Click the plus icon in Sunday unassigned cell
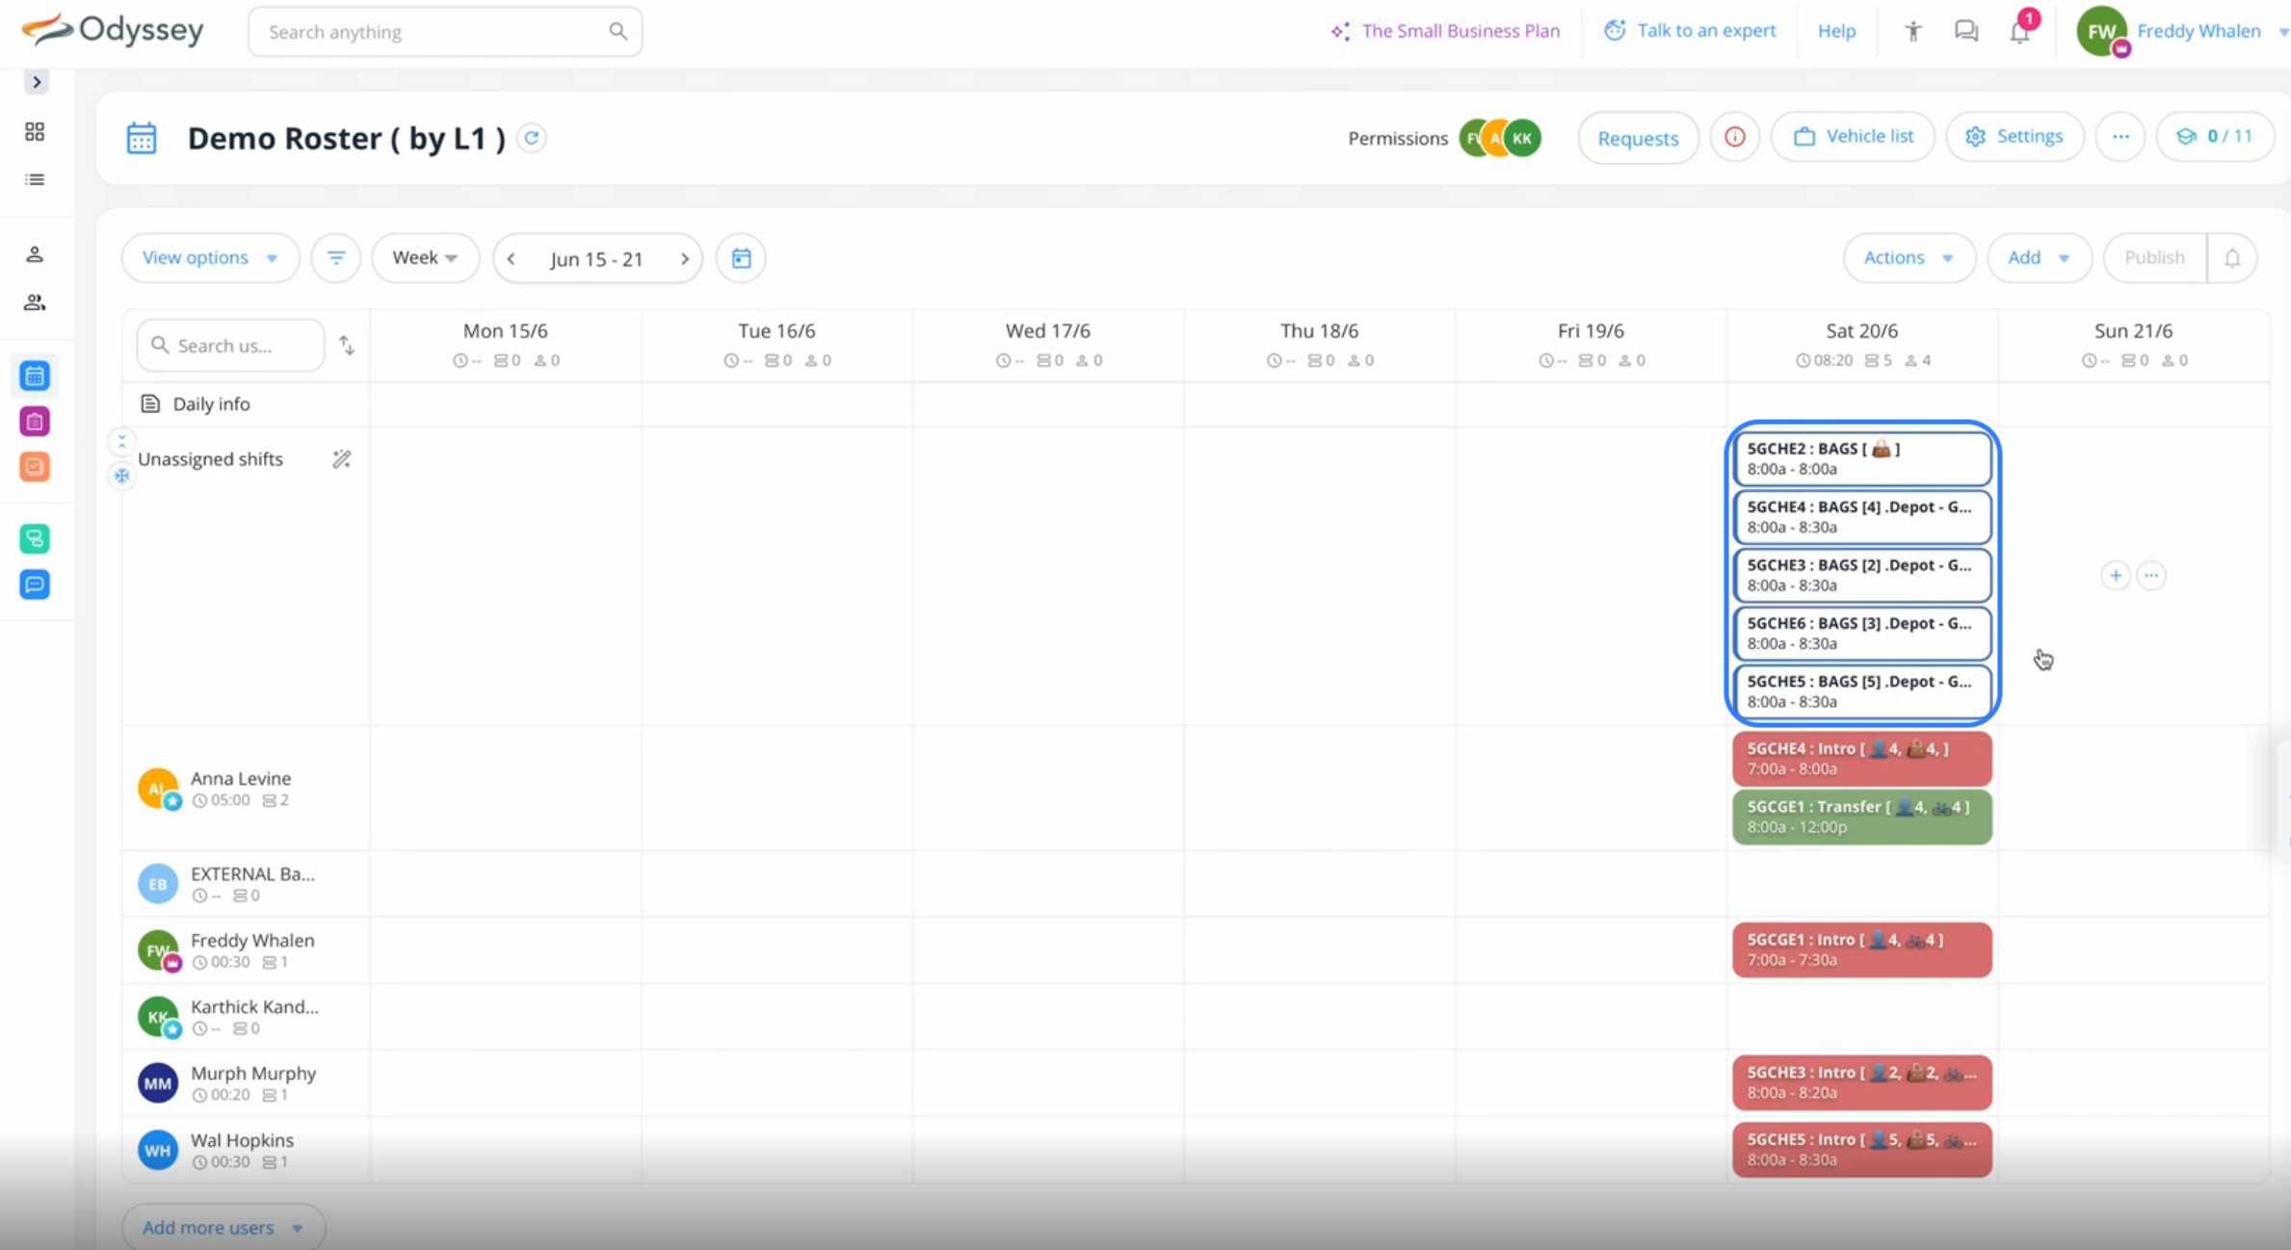This screenshot has width=2291, height=1250. pyautogui.click(x=2115, y=576)
